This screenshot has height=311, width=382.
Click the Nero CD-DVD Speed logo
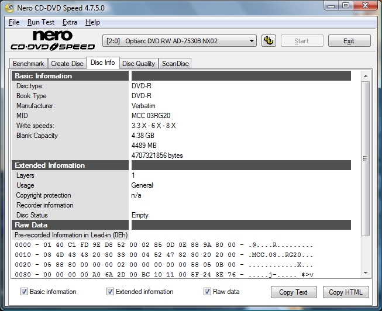point(53,40)
